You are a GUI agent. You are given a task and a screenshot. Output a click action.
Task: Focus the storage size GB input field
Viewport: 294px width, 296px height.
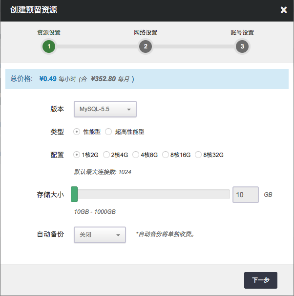(245, 194)
